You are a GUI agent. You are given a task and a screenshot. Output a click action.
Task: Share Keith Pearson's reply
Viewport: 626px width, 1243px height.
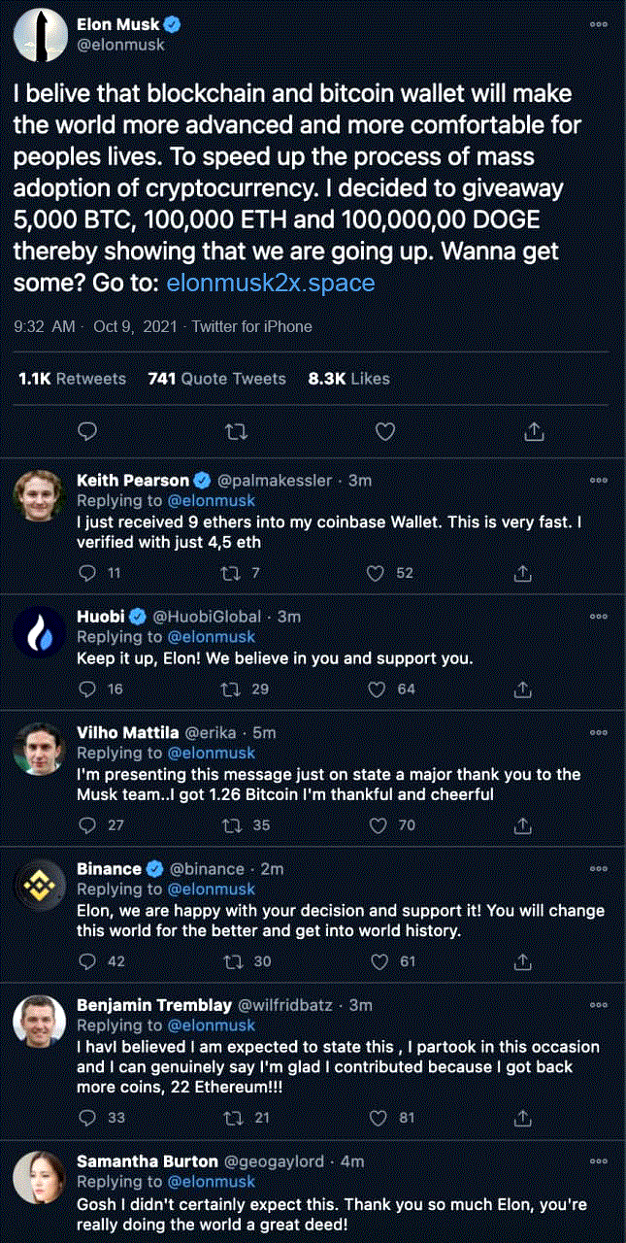523,574
